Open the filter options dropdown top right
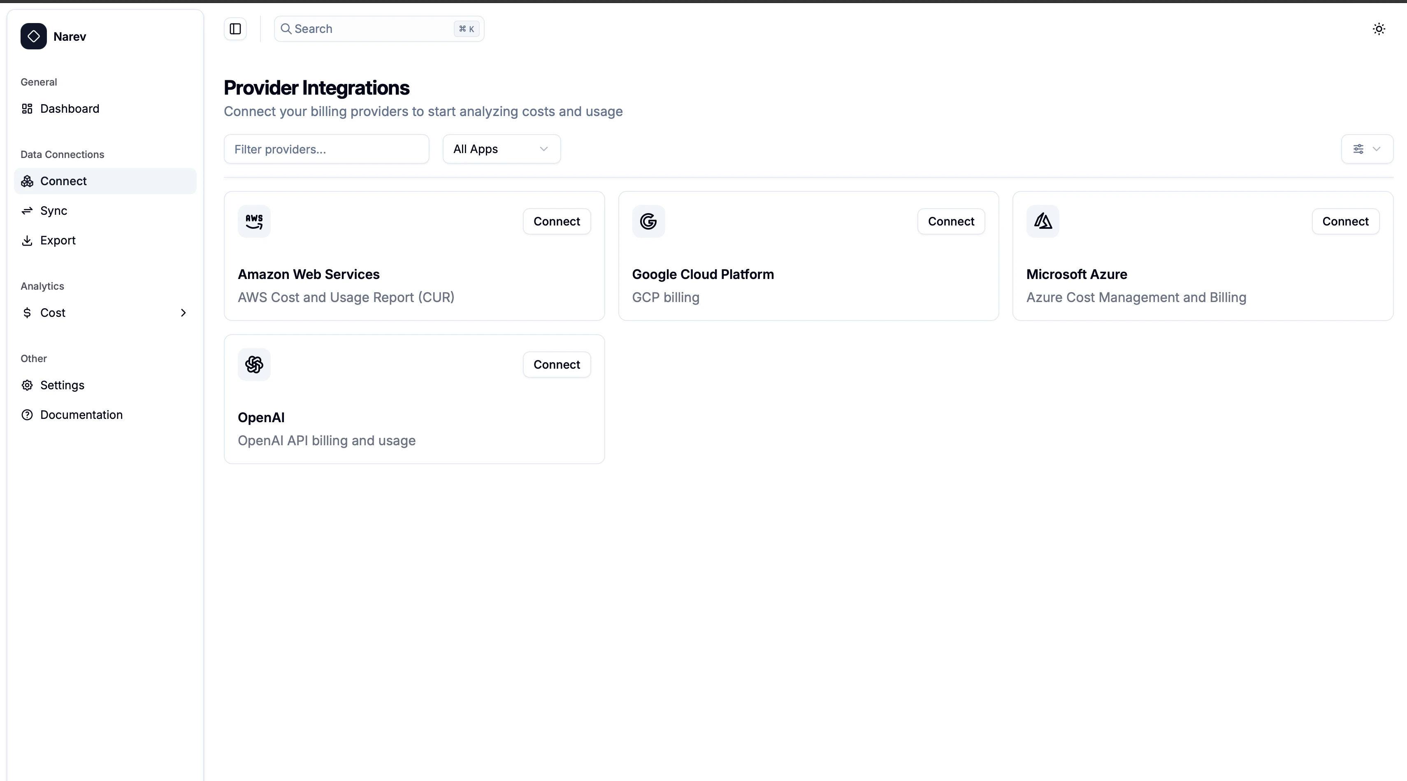The image size is (1407, 781). point(1367,149)
